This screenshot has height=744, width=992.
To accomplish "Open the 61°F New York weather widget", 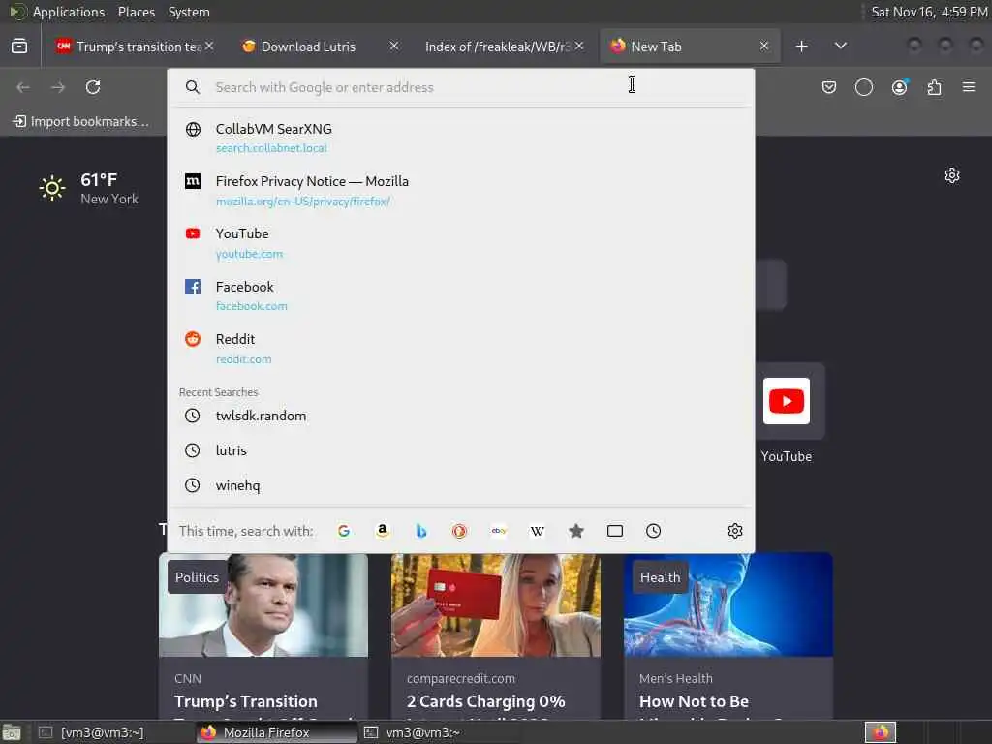I will [x=88, y=189].
